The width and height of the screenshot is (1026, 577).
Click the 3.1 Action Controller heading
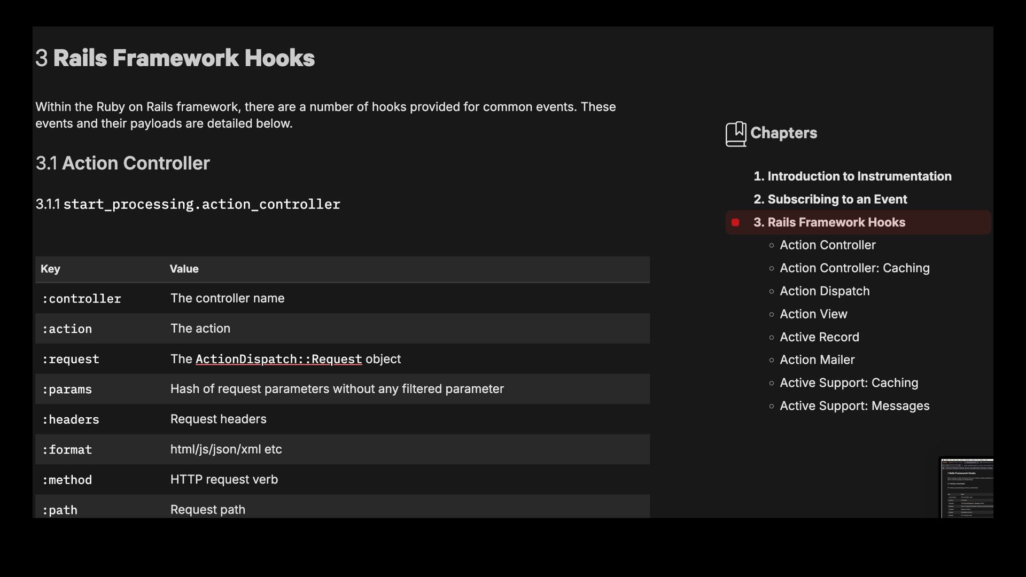pyautogui.click(x=122, y=163)
